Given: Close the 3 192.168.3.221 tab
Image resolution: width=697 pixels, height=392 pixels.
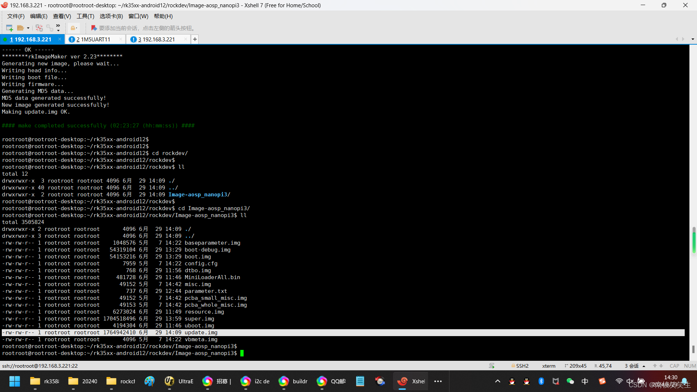Looking at the screenshot, I should point(186,39).
